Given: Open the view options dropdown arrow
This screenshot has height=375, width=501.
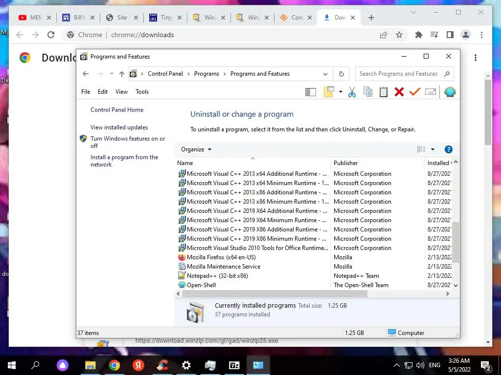Looking at the screenshot, I should tap(433, 149).
